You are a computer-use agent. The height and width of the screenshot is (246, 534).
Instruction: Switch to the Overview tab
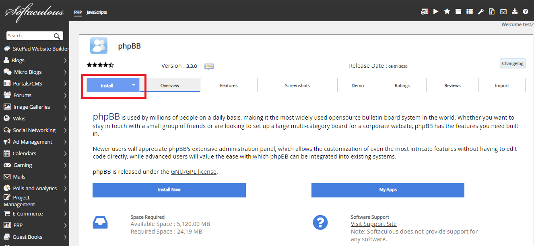click(170, 85)
